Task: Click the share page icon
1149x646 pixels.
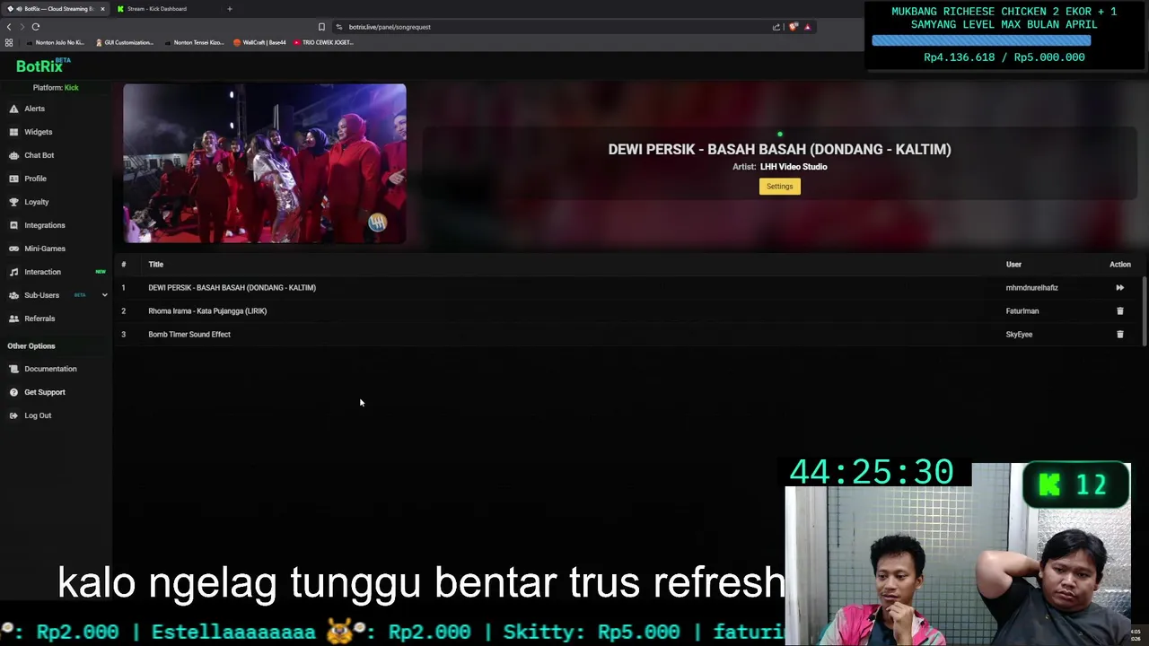Action: pyautogui.click(x=776, y=27)
